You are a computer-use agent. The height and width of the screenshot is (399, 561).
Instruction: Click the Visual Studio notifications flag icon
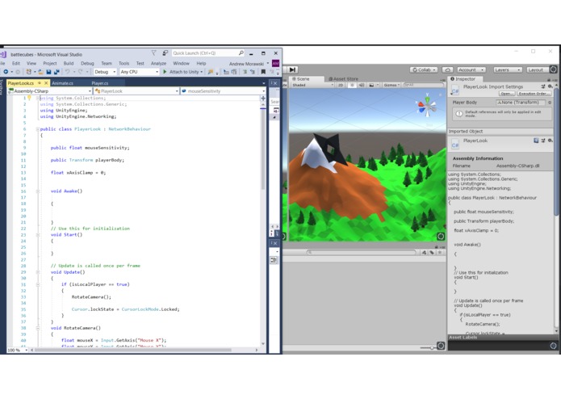point(153,53)
